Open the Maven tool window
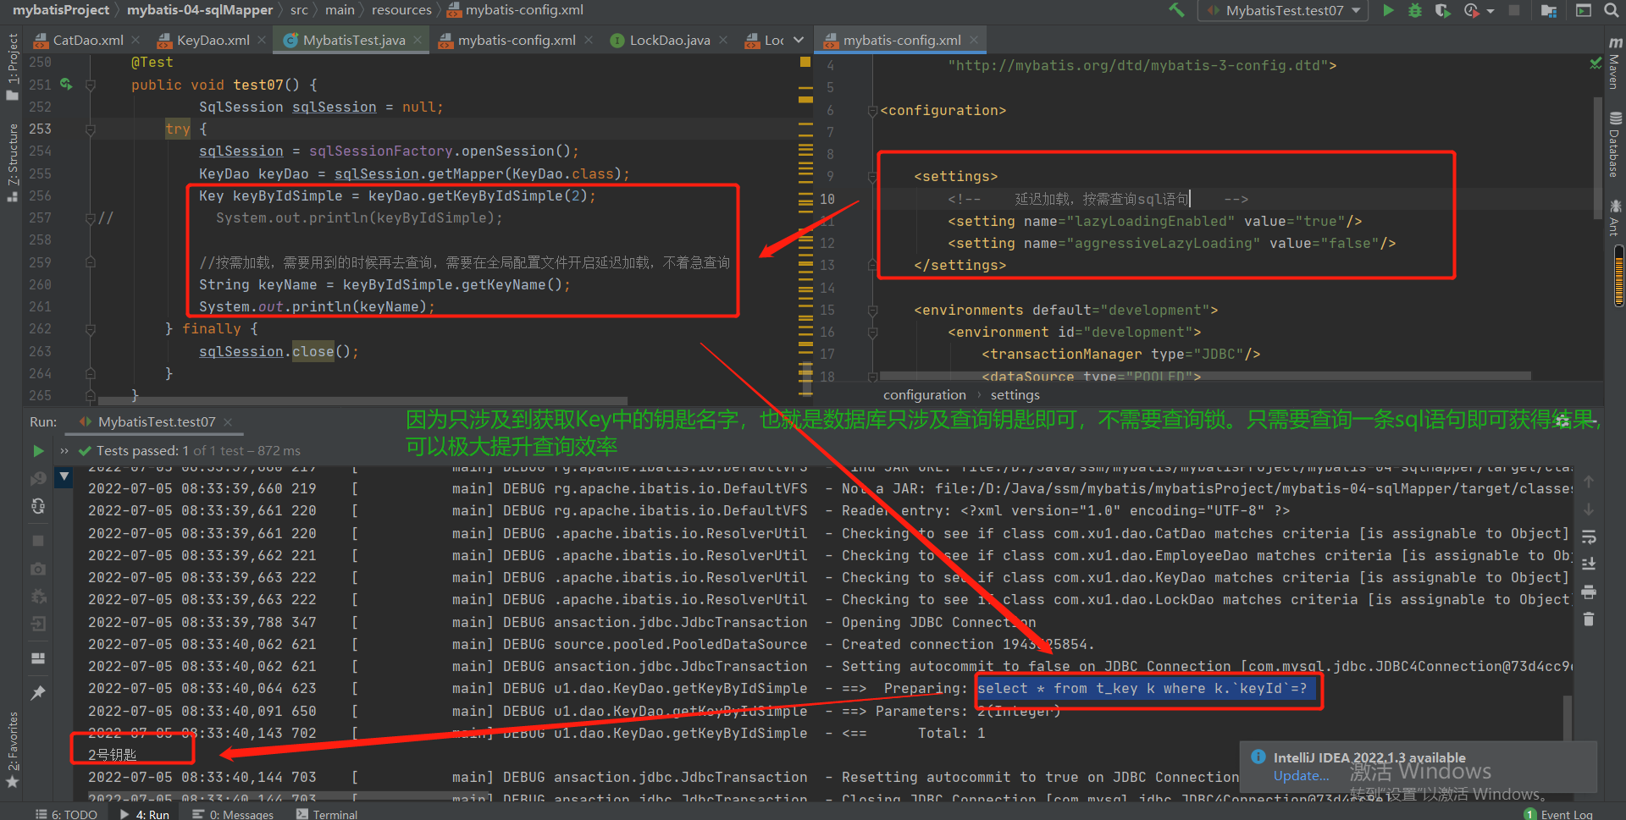 tap(1615, 63)
